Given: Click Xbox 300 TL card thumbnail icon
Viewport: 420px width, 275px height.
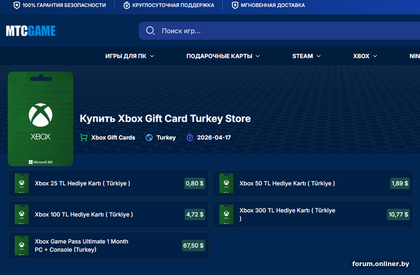Looking at the screenshot, I should 226,215.
